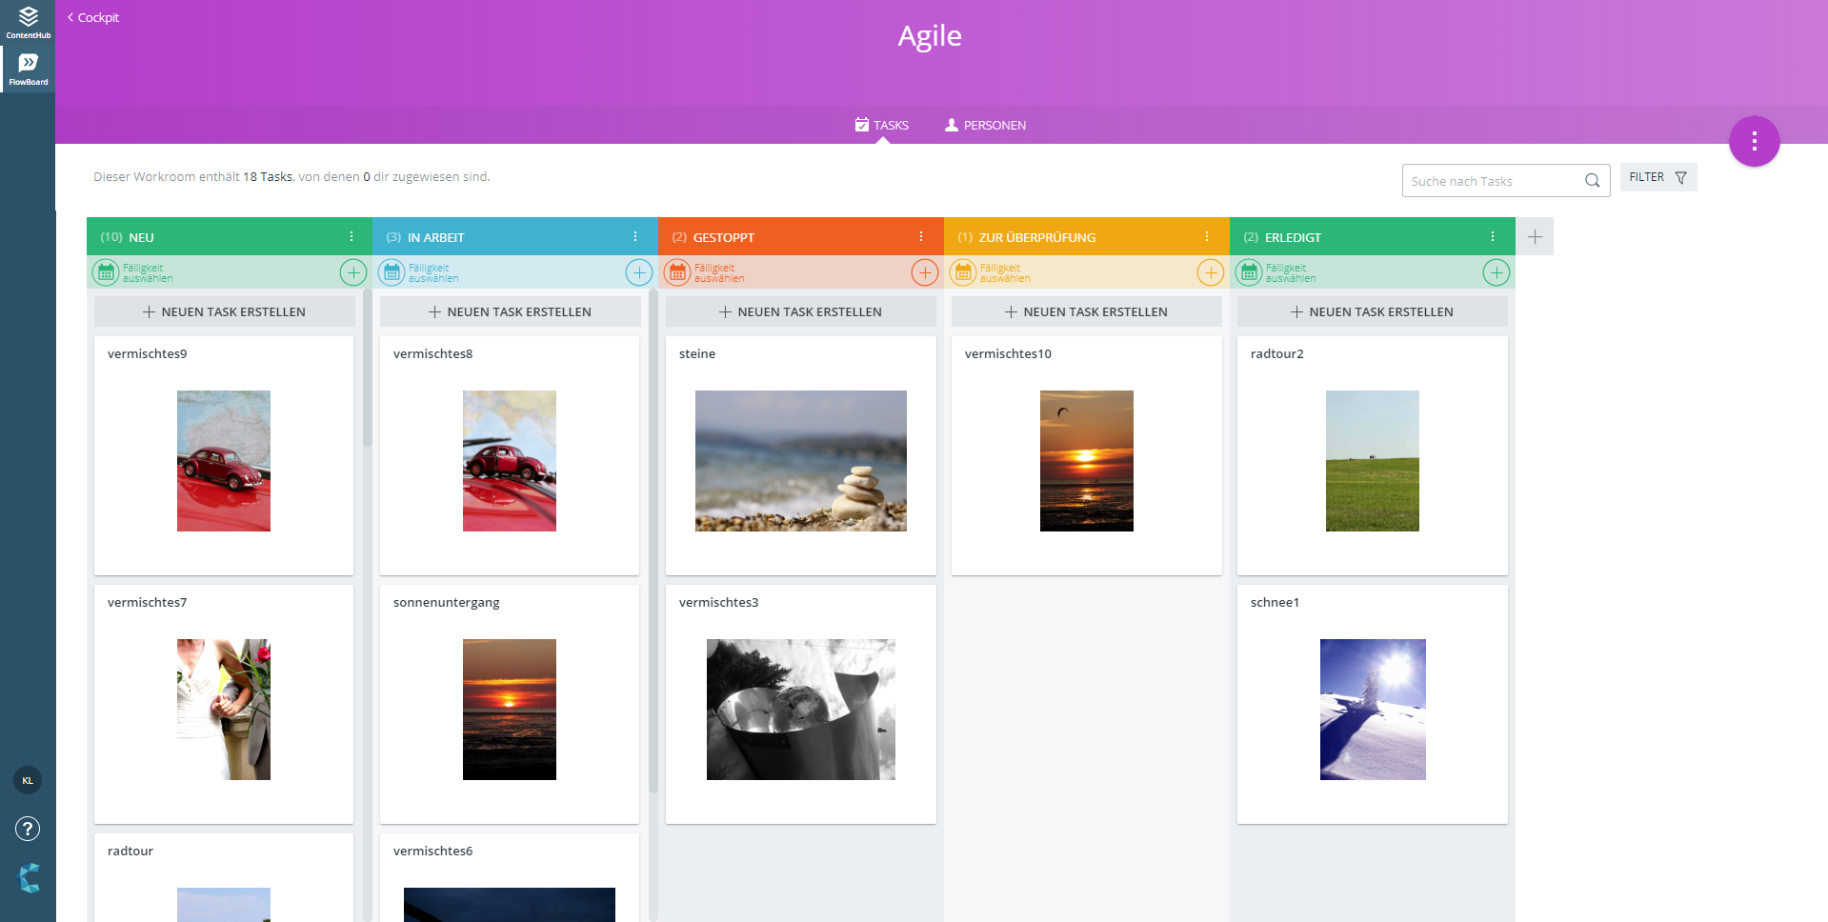Open the schnee1 snow image
This screenshot has width=1828, height=922.
[1373, 710]
